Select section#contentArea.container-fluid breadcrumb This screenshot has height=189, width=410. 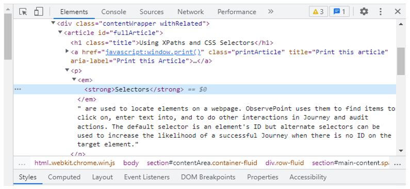[202, 163]
